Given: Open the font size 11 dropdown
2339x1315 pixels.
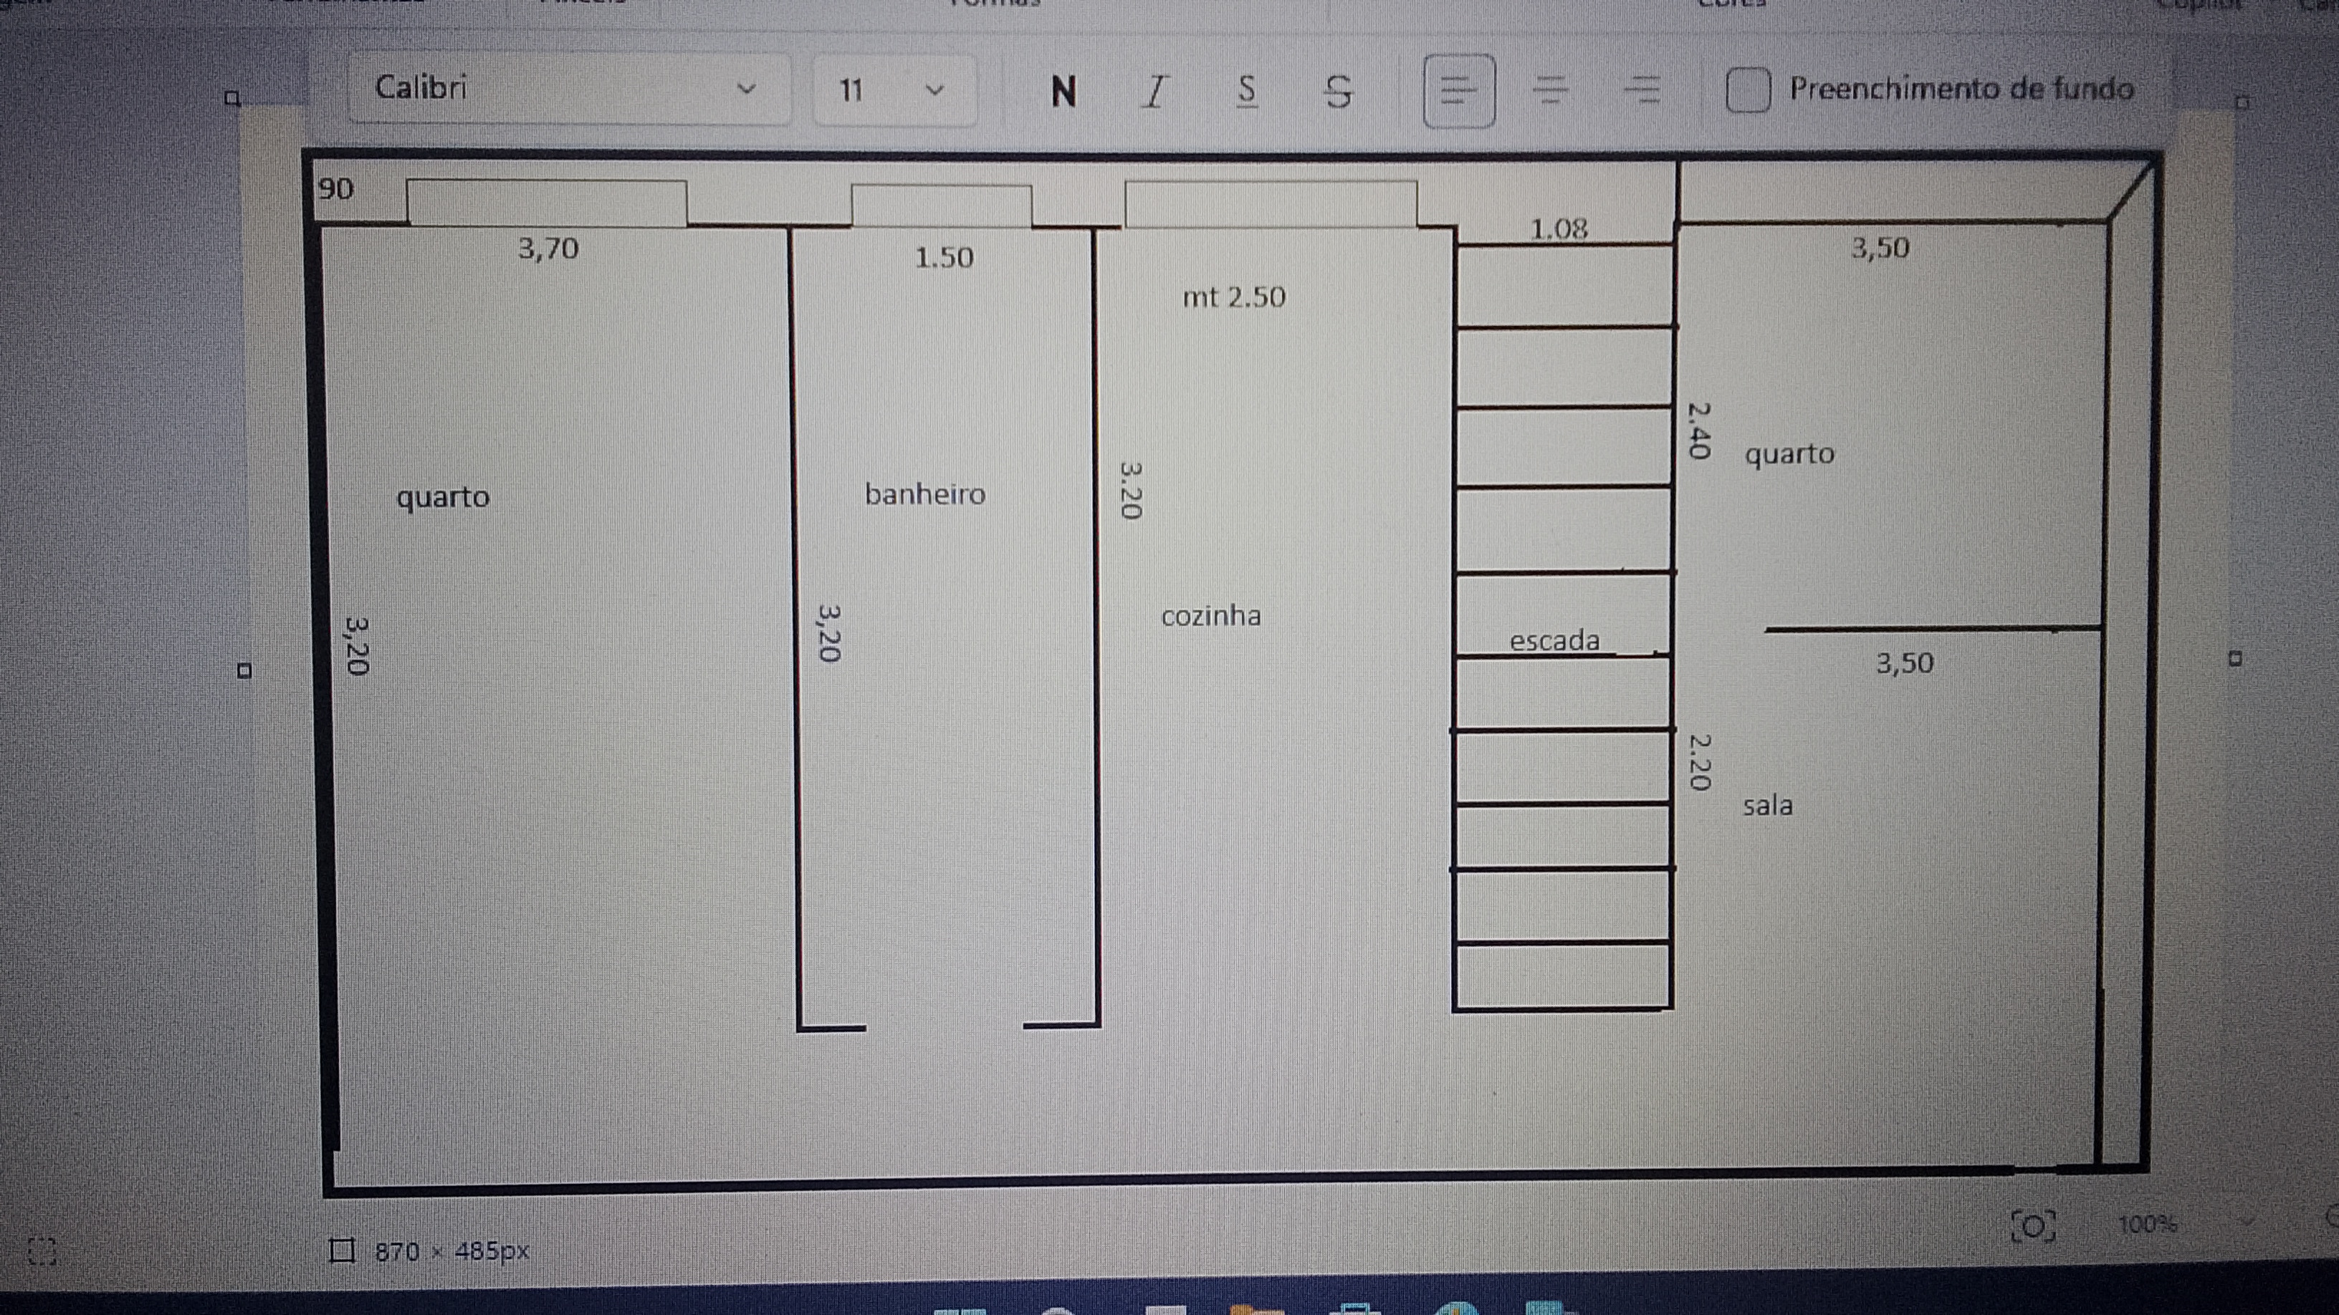Looking at the screenshot, I should pos(894,90).
